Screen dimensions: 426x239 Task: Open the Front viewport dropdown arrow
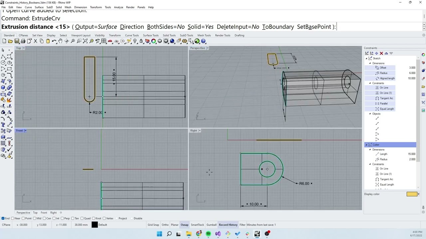click(25, 130)
